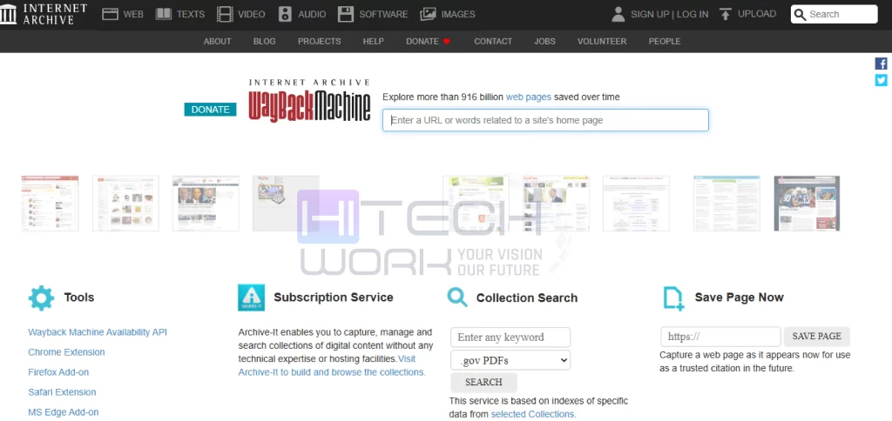Open the CONTACT menu item
The width and height of the screenshot is (892, 421).
(493, 42)
